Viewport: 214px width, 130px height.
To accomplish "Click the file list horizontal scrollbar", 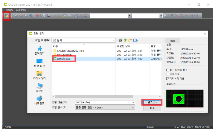I will (x=94, y=96).
